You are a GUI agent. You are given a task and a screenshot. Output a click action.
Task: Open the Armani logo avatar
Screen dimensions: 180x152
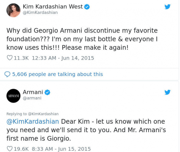point(14,96)
